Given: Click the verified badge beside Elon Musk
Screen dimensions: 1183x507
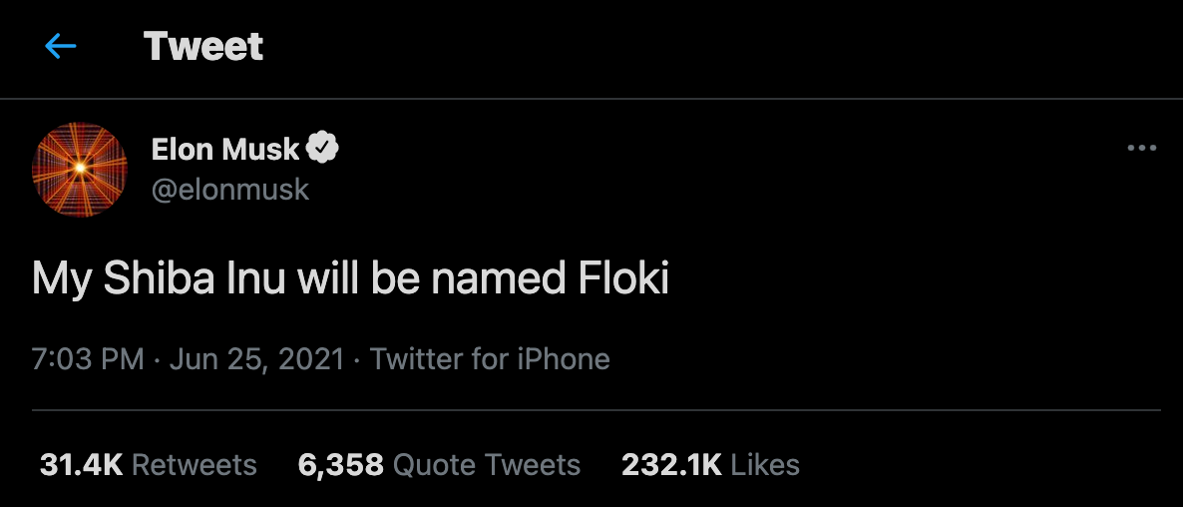Looking at the screenshot, I should tap(323, 149).
